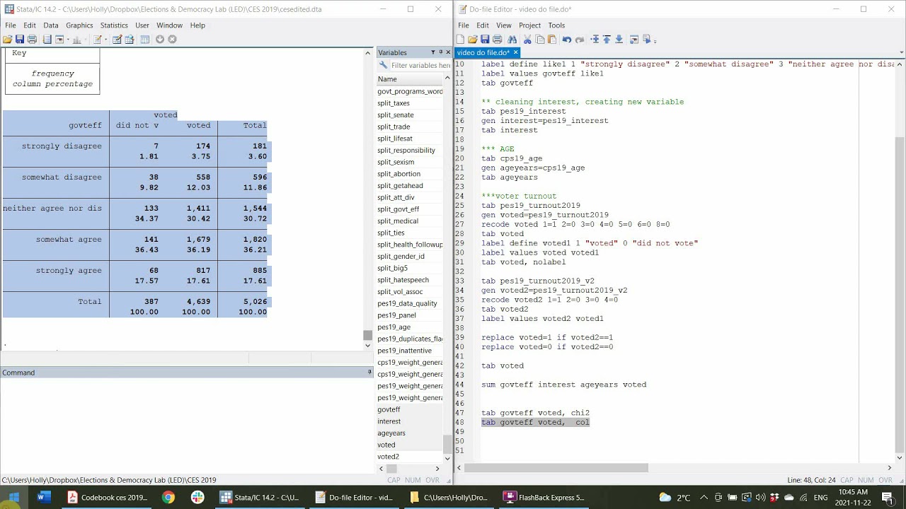Switch to Chrome in the taskbar

point(168,498)
